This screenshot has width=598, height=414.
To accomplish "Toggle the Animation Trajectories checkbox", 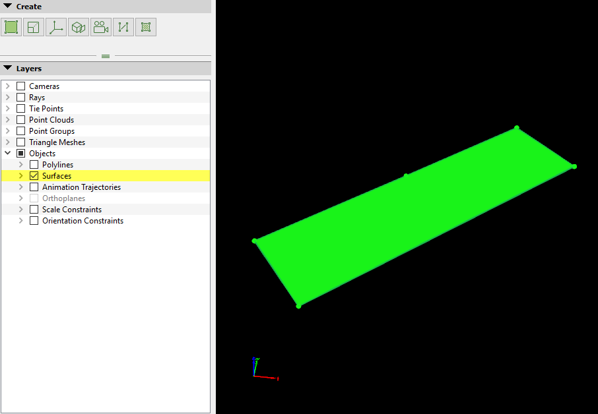I will tap(34, 187).
